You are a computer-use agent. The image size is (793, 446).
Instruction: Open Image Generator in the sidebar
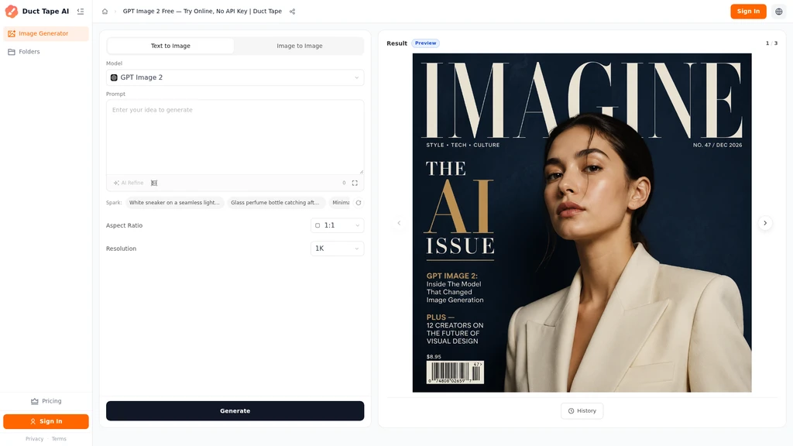click(x=46, y=33)
